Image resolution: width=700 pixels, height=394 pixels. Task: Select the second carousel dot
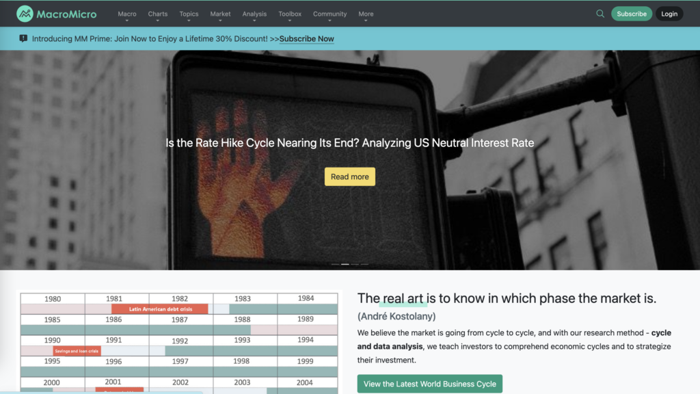click(345, 264)
